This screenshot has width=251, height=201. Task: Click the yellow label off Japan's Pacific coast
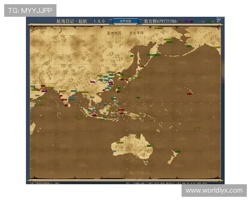(x=140, y=77)
